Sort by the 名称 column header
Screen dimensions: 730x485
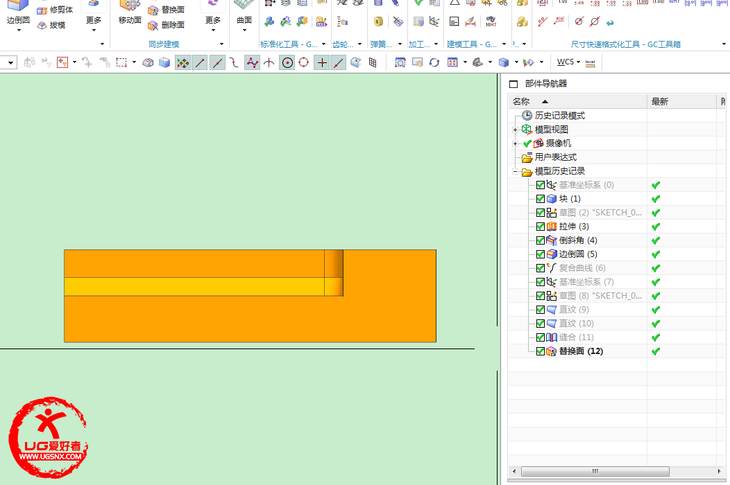click(577, 101)
